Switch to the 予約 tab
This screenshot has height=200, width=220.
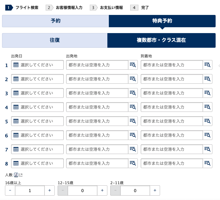point(56,21)
